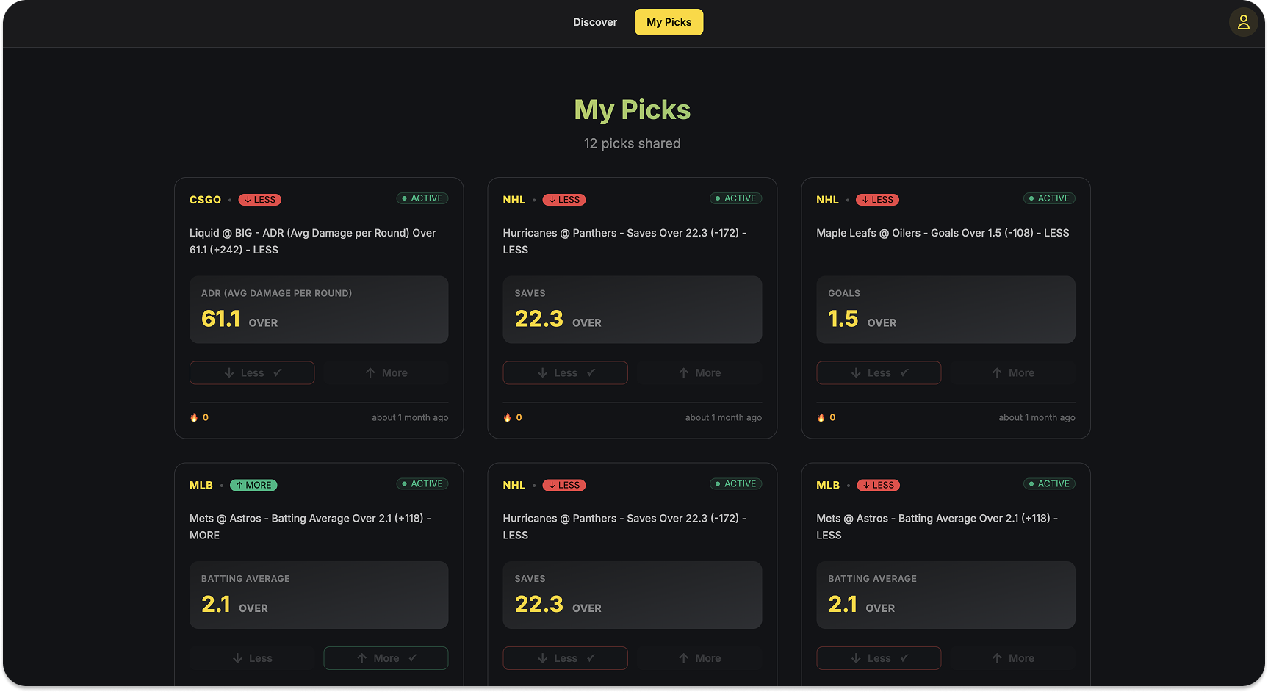This screenshot has width=1268, height=692.
Task: Click the fire icon on Maple Leafs card
Action: [820, 417]
